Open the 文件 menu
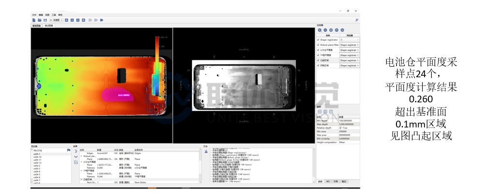Image resolution: width=483 pixels, height=196 pixels. (x=34, y=15)
